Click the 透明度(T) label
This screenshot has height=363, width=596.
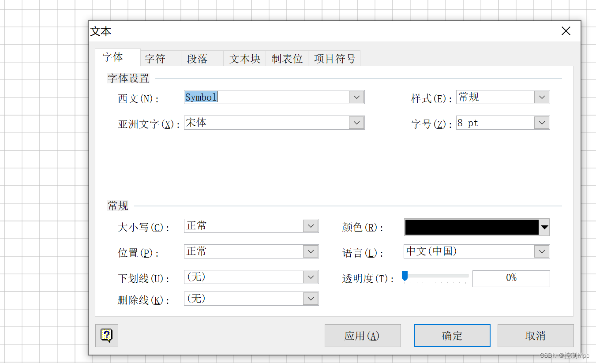click(367, 279)
